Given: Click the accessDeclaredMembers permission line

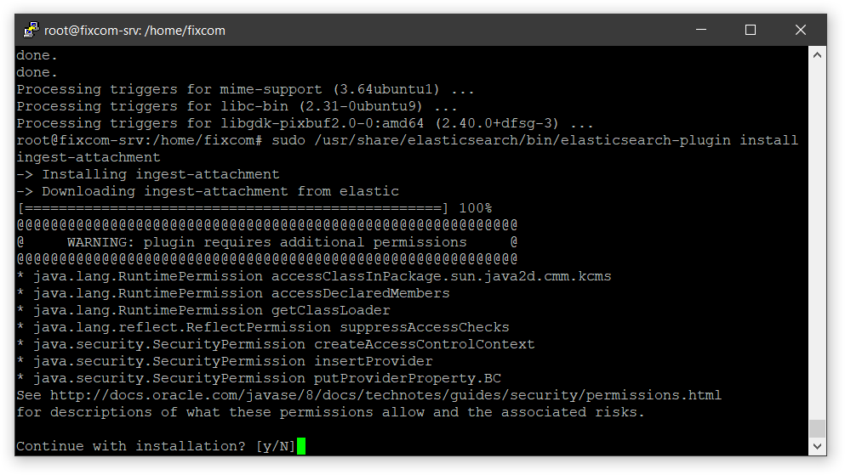Looking at the screenshot, I should point(233,293).
